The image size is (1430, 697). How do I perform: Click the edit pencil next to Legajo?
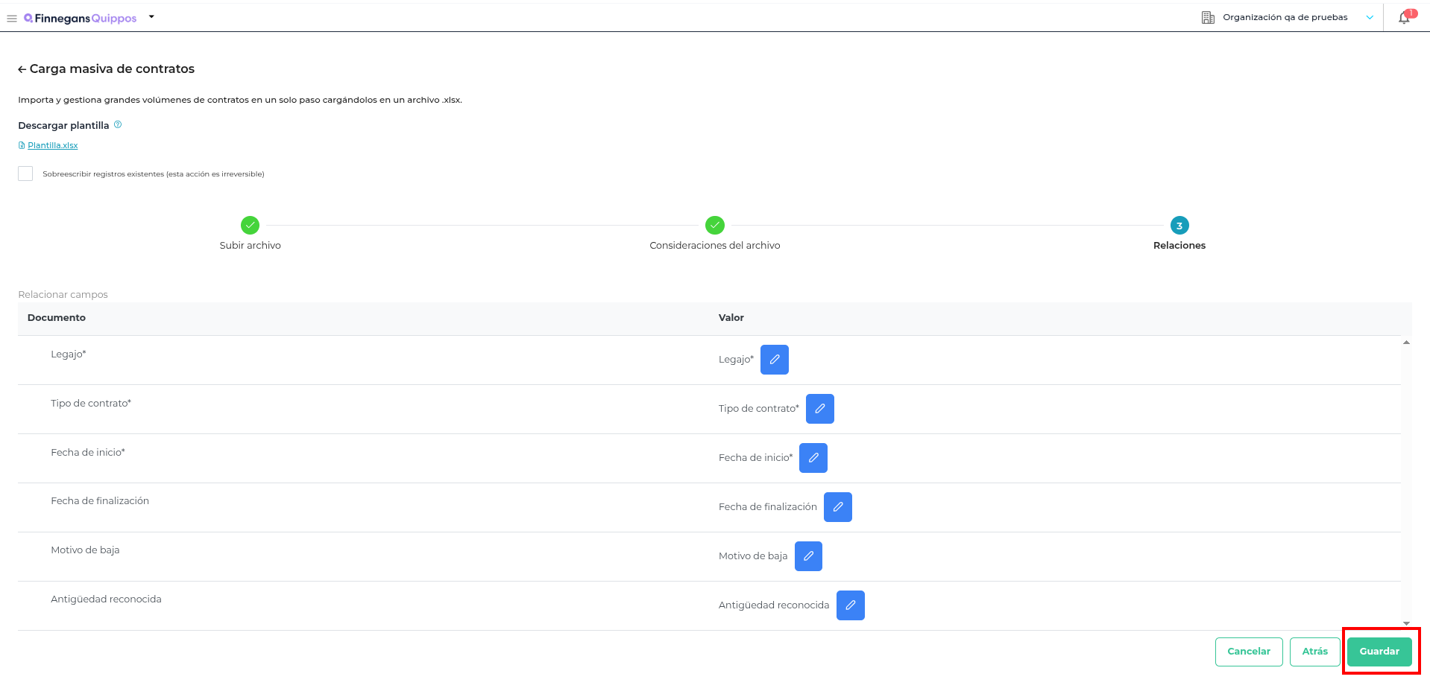coord(774,360)
